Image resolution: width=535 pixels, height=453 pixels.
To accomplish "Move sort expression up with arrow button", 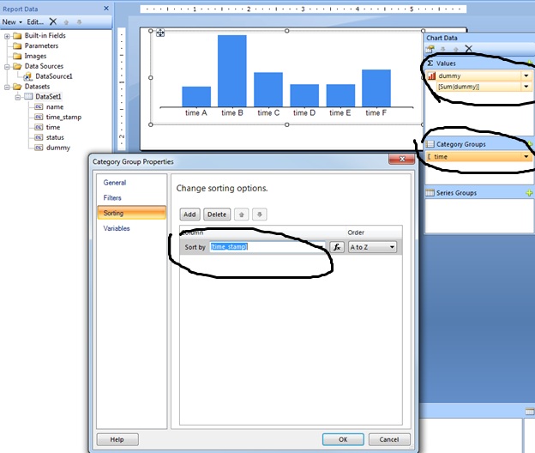I will point(242,214).
